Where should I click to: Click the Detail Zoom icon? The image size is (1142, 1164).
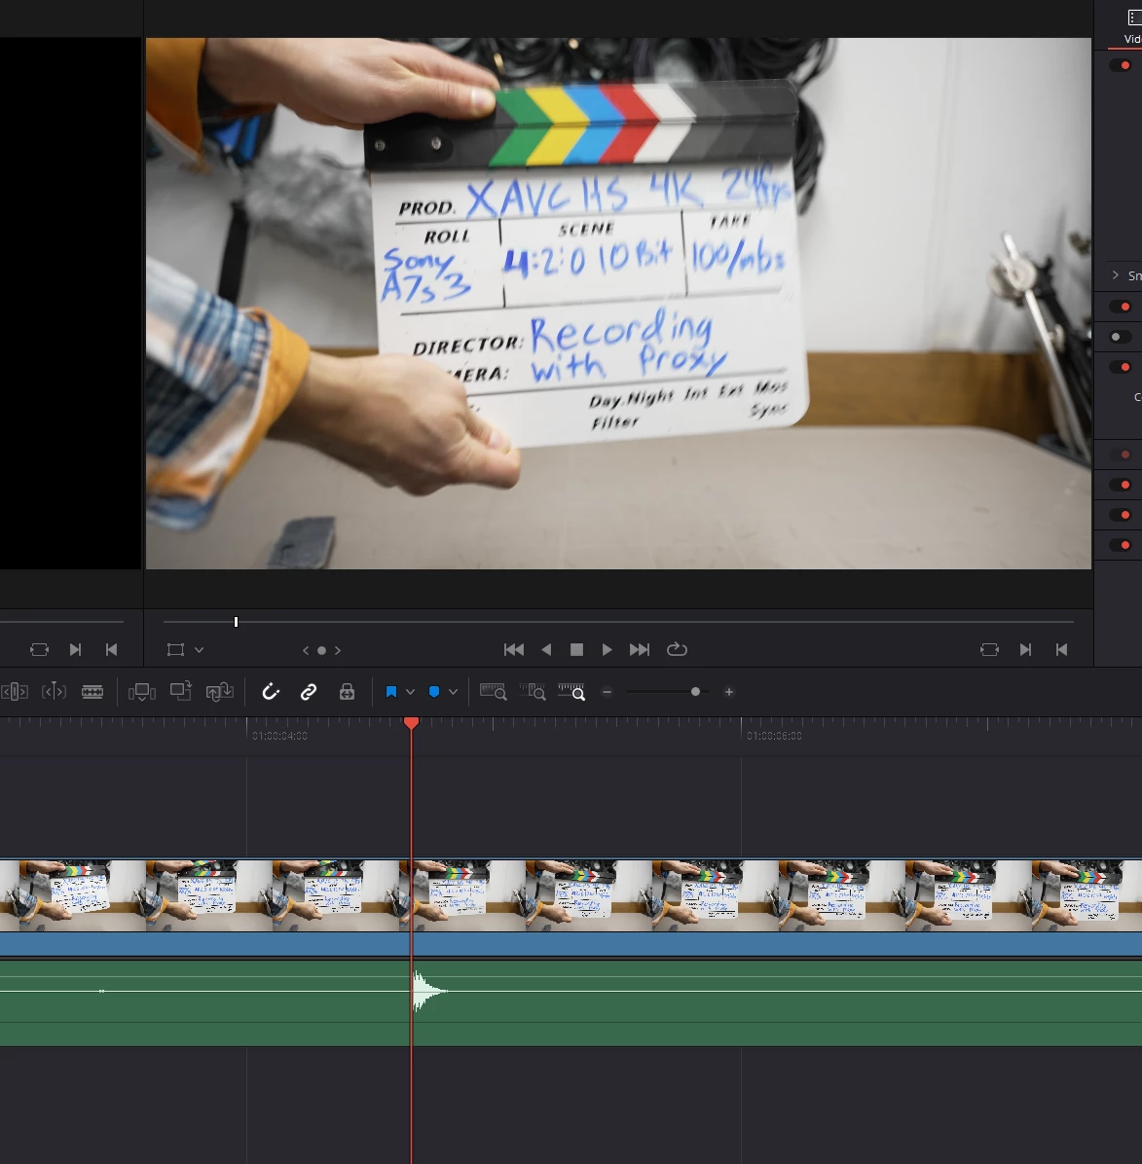coord(533,692)
